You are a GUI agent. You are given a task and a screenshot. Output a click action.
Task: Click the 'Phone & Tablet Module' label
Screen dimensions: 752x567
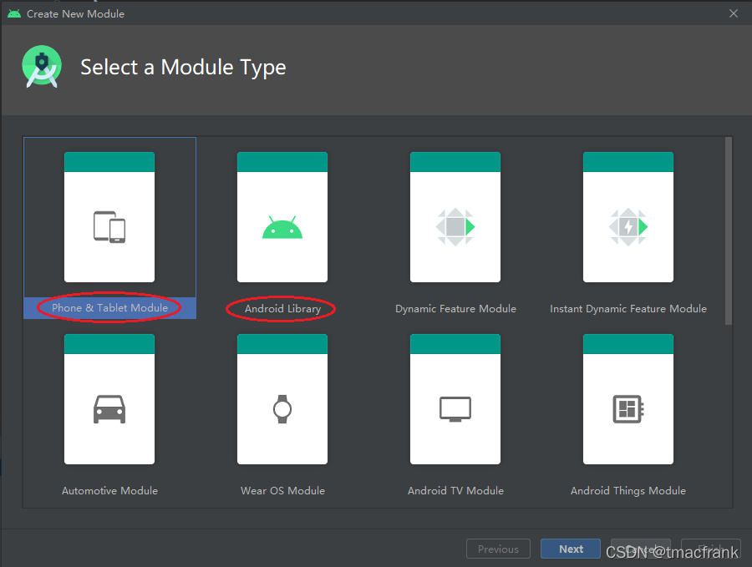click(109, 307)
